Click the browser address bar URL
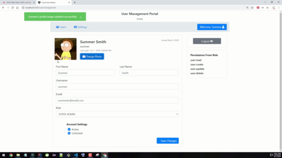Viewport: 282px width, 158px height. (41, 8)
